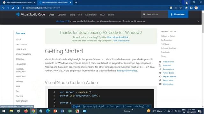Expand the DATA SCIENCE sidebar section
Screen dimensions: 204x114
point(22,101)
